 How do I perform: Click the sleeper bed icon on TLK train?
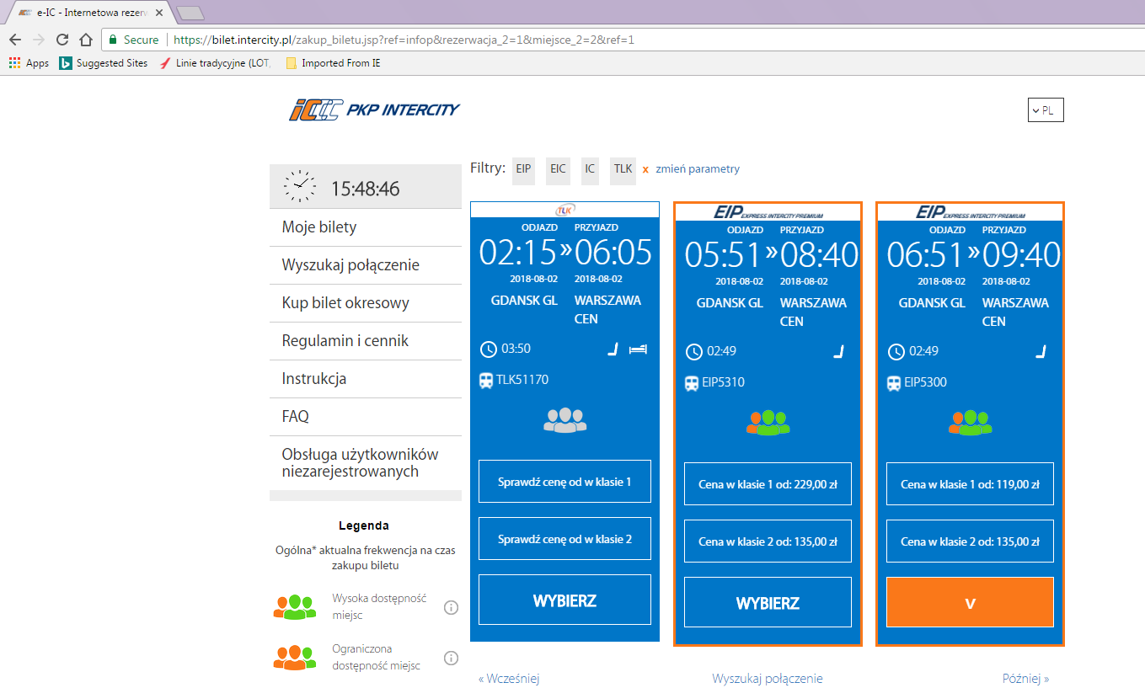click(638, 349)
